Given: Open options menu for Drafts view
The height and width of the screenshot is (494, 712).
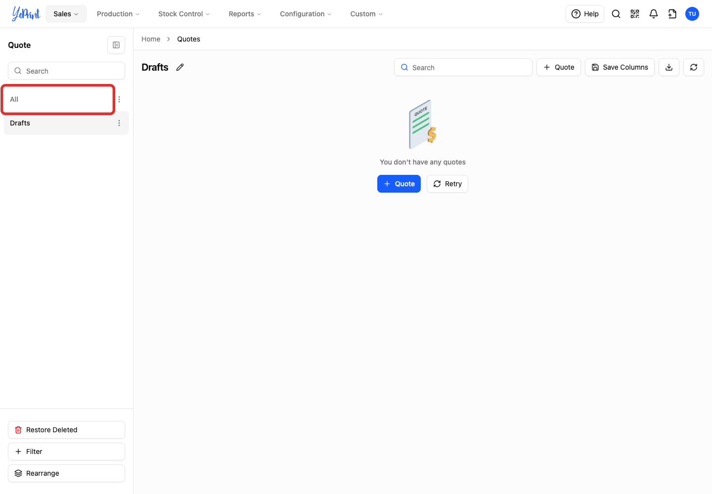Looking at the screenshot, I should 119,123.
